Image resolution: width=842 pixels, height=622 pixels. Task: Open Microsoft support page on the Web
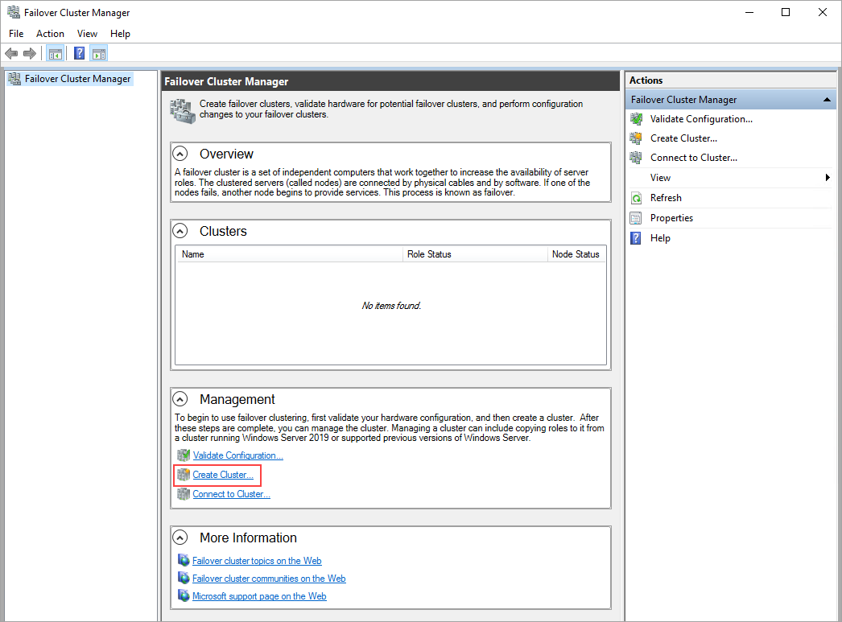(x=259, y=595)
